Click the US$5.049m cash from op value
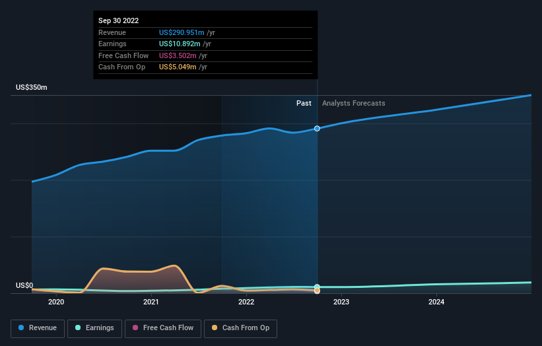This screenshot has height=346, width=542. (x=178, y=67)
